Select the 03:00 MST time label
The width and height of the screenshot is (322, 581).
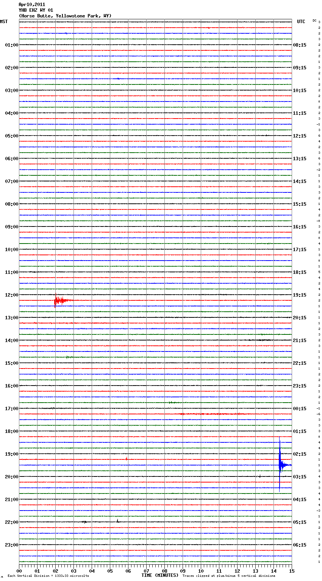click(x=12, y=91)
